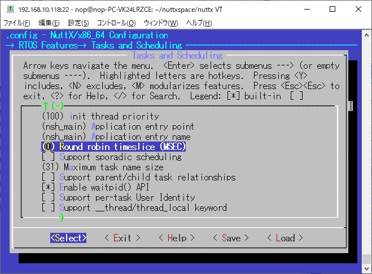Click the Tasks and Scheduling dialog title
The image size is (372, 274).
point(177,55)
